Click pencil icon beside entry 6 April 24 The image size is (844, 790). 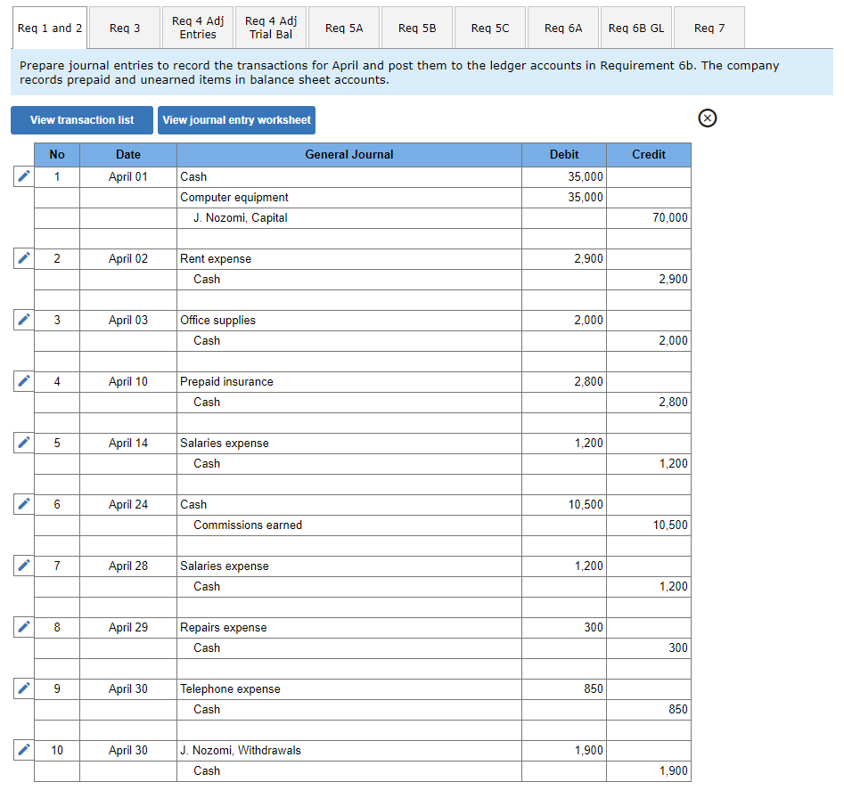pos(24,504)
